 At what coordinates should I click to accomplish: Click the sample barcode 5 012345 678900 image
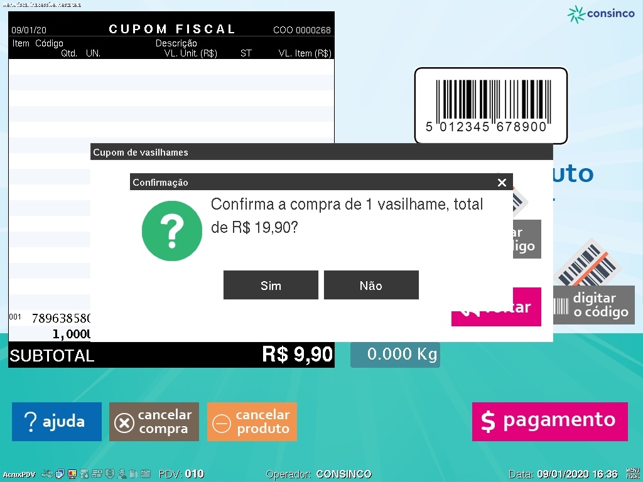tap(491, 105)
